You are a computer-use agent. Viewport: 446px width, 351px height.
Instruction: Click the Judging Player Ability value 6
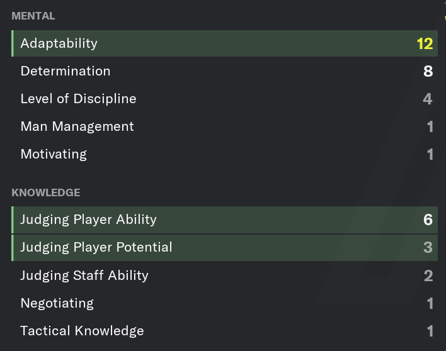coord(428,220)
